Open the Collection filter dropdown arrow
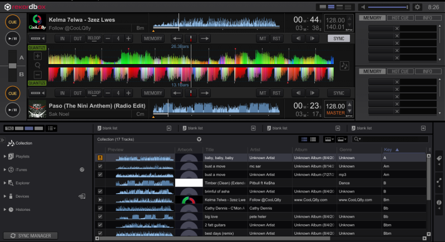445x242 pixels. 199,139
